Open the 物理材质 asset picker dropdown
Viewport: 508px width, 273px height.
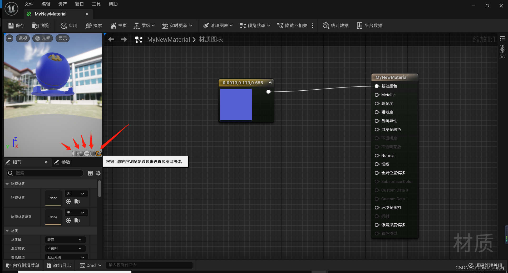tap(76, 193)
